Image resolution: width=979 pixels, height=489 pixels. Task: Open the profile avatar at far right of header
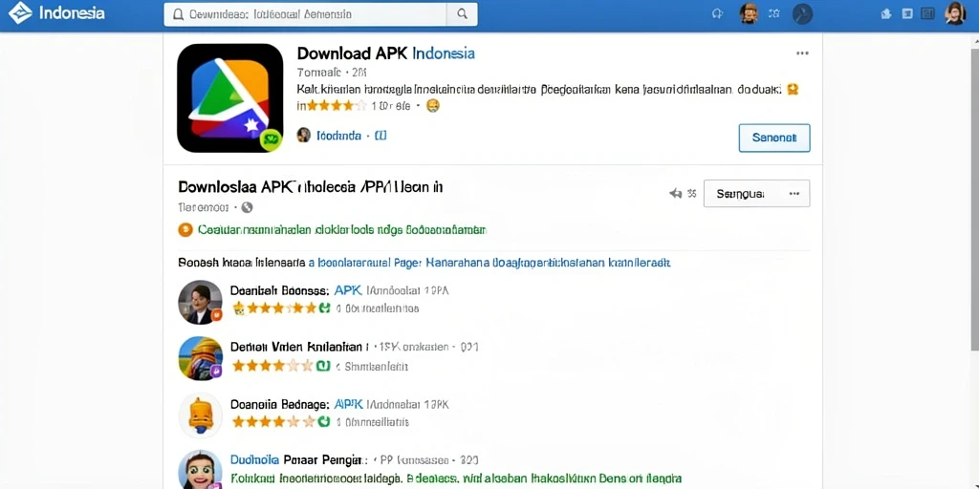[x=955, y=13]
